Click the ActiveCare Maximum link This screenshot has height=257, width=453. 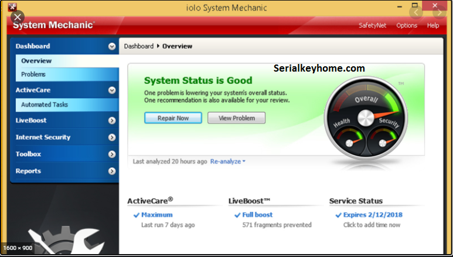[157, 215]
